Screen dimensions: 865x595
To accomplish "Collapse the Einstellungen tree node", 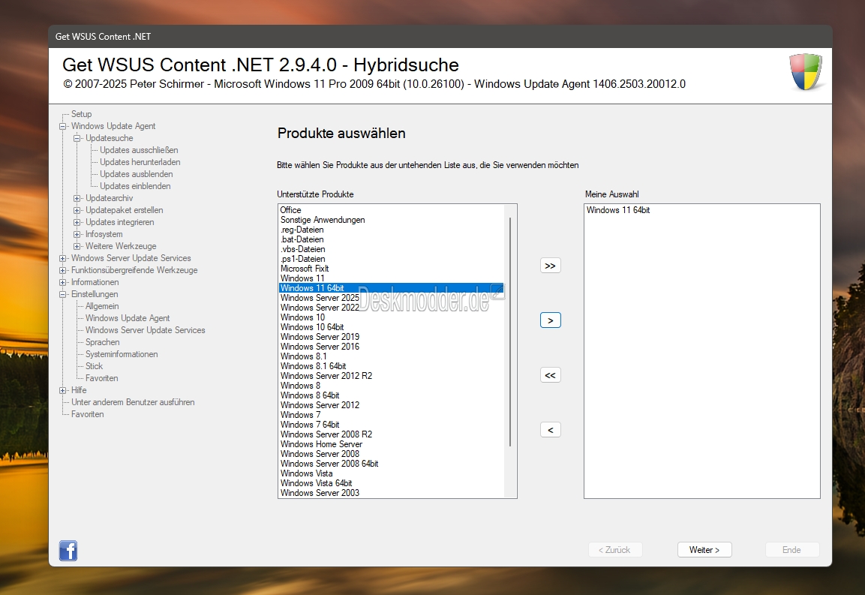I will click(63, 294).
